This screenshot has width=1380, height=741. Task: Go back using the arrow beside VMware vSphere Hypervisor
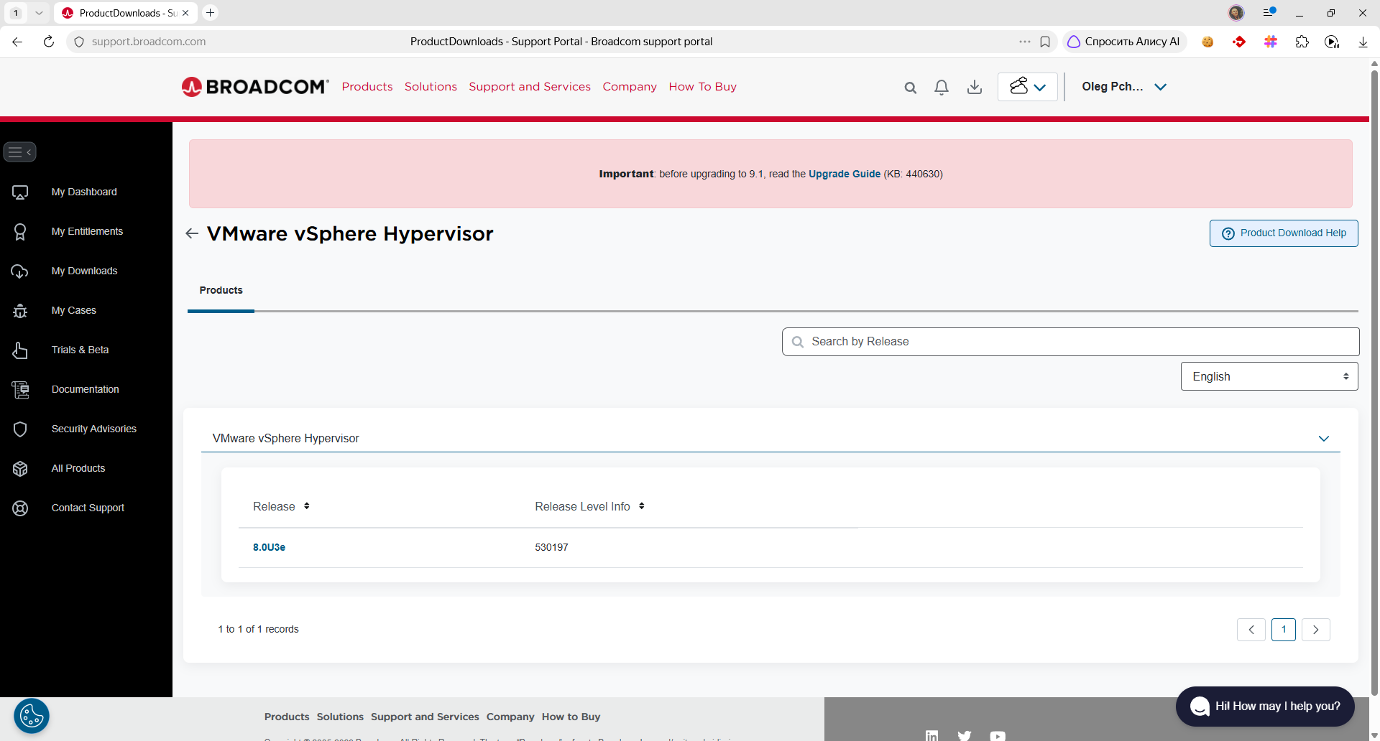point(192,233)
